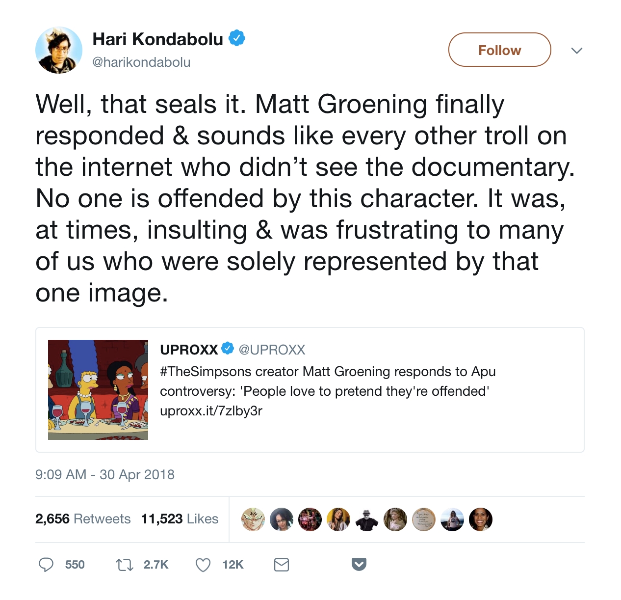Like the tweet with the heart icon
The image size is (621, 600).
tap(203, 565)
